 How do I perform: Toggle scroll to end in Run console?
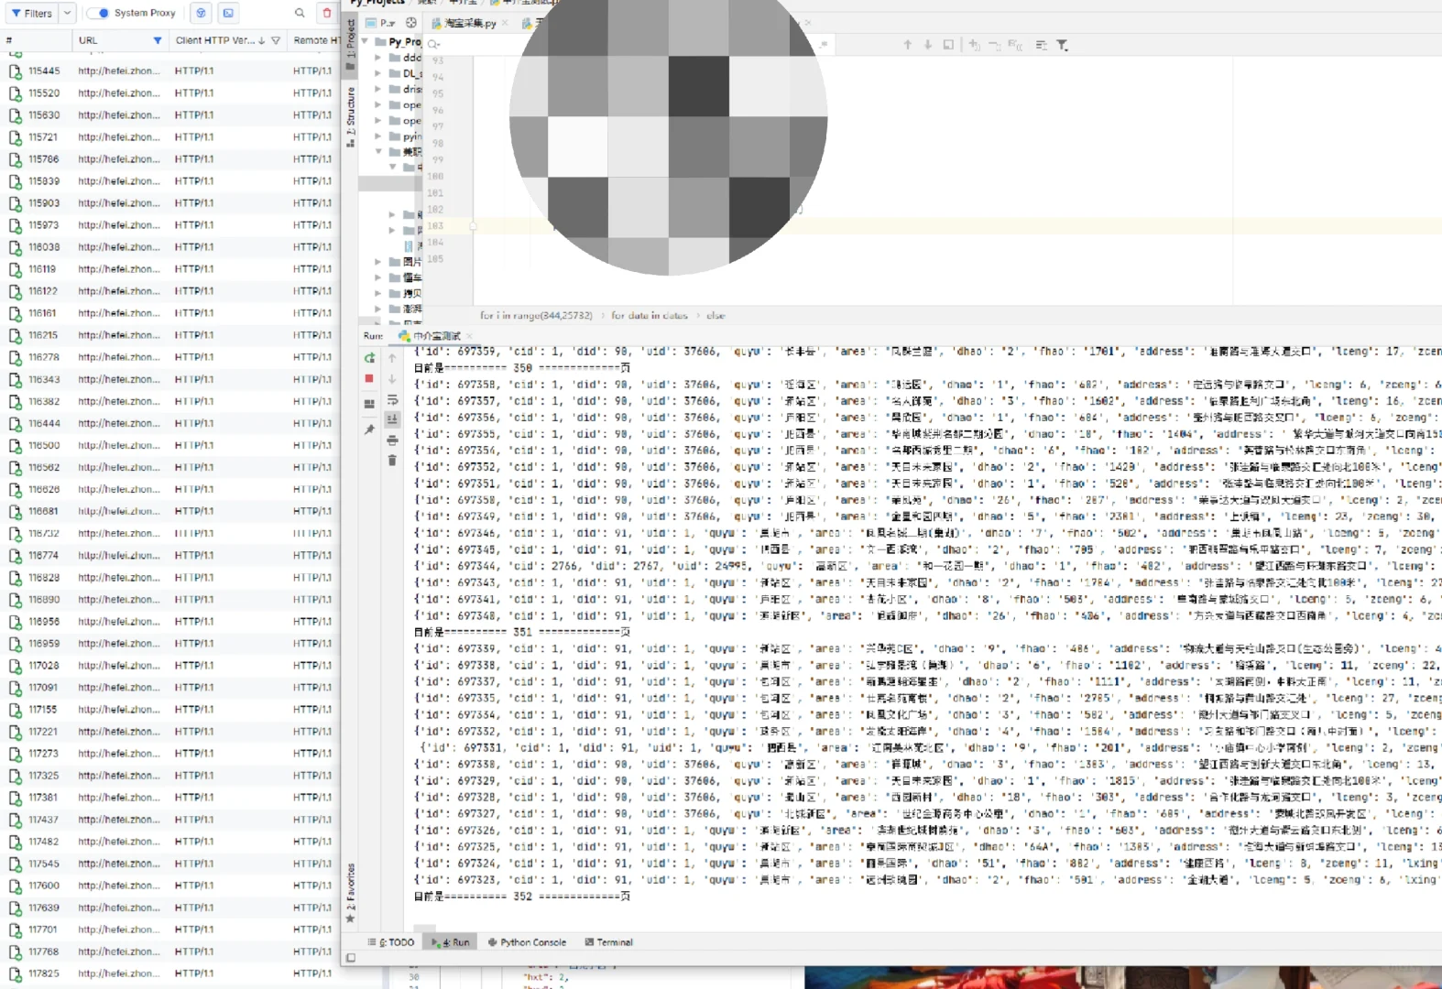(x=392, y=420)
